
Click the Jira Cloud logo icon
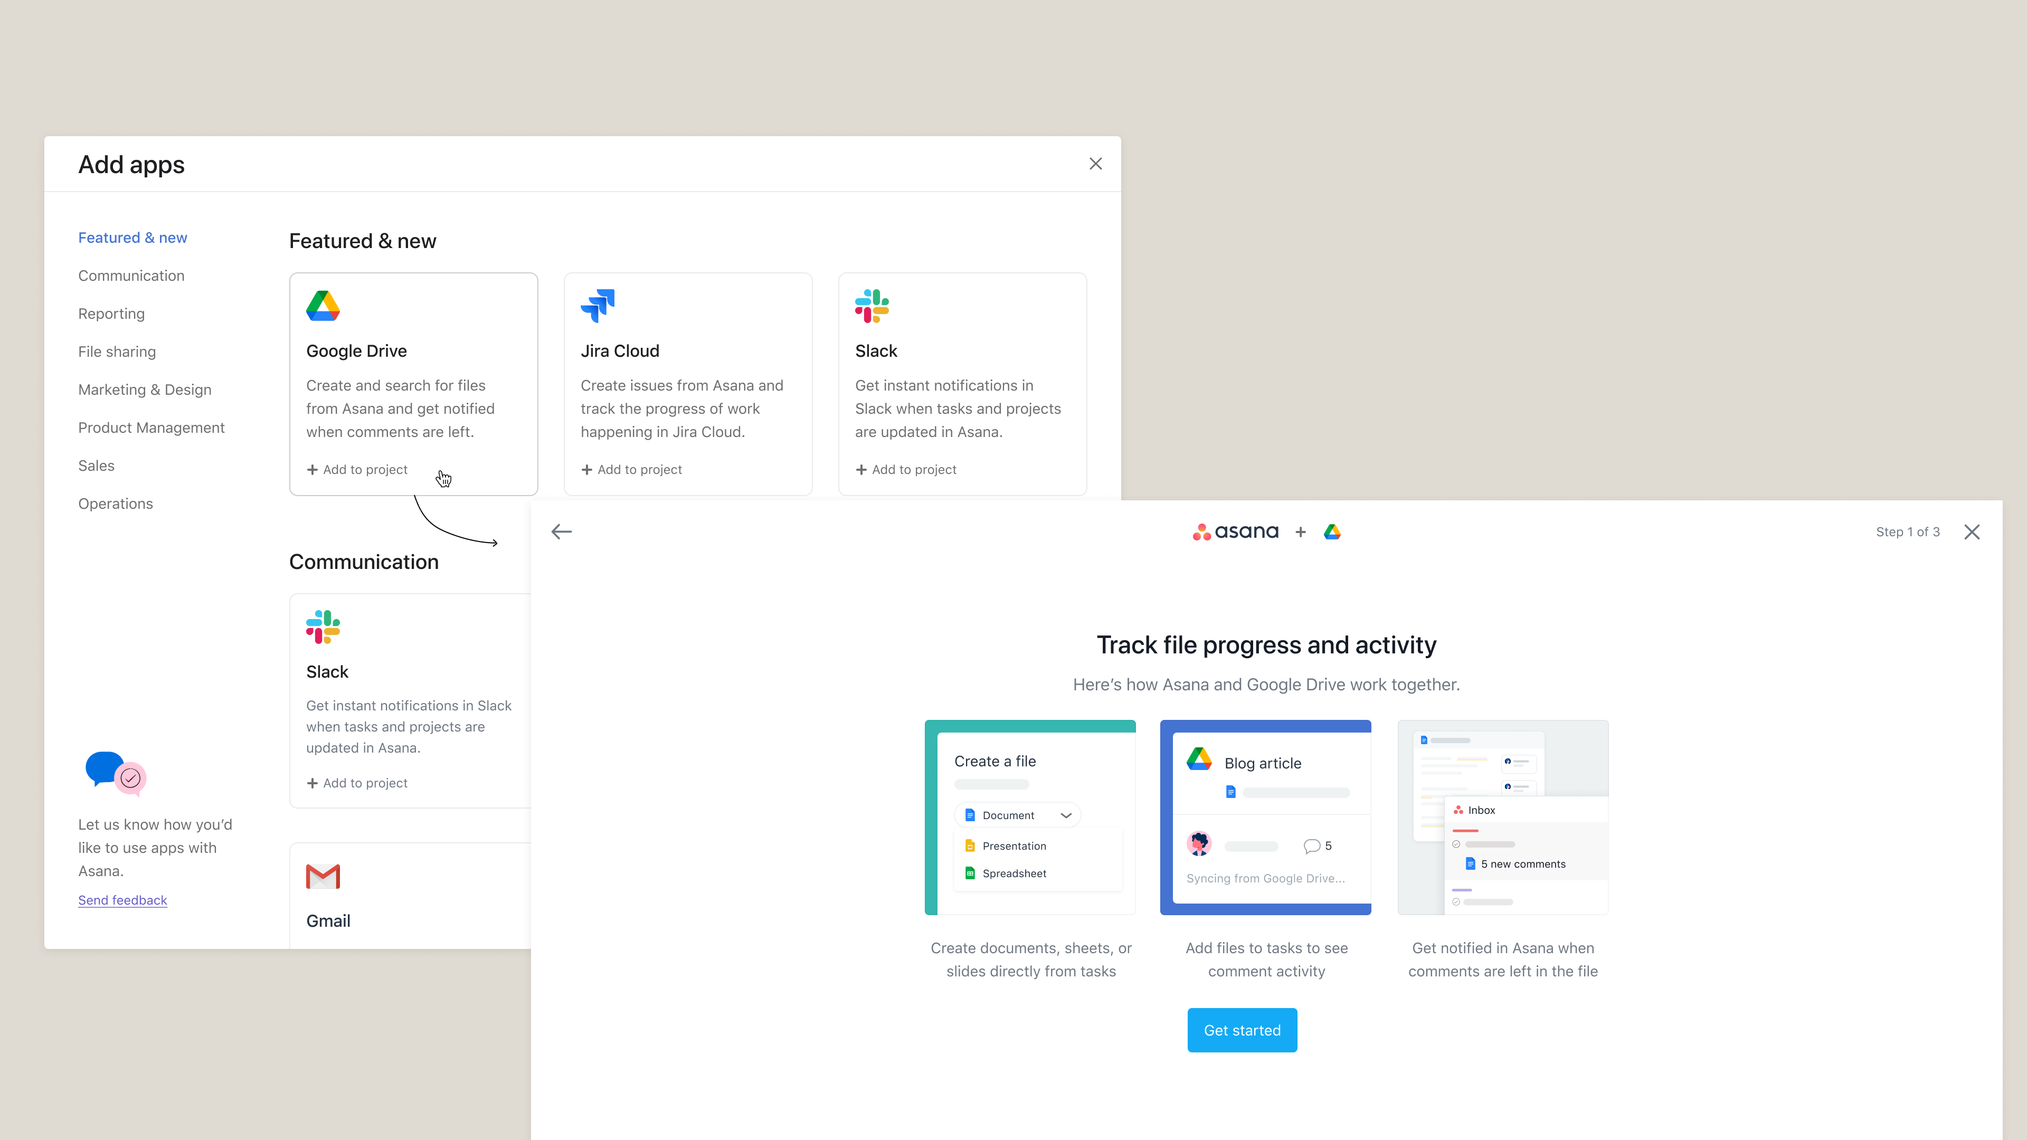tap(597, 305)
